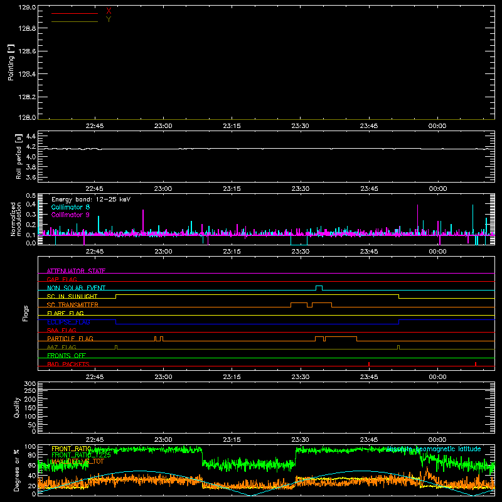Click the 300 tick on Quality axis

click(x=29, y=384)
